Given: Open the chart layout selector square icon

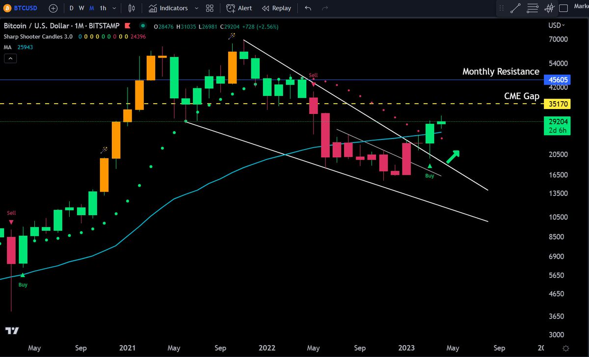Looking at the screenshot, I should (563, 8).
